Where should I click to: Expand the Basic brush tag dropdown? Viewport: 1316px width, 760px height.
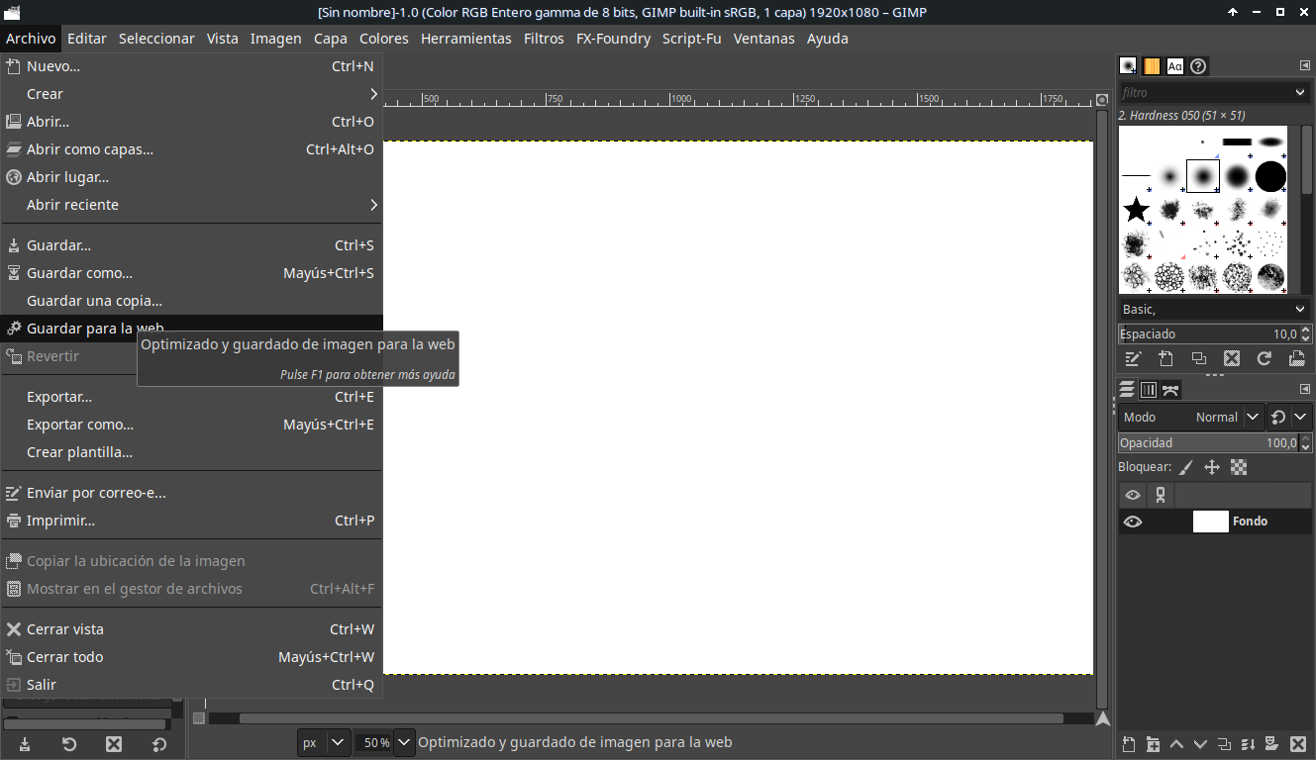point(1300,310)
